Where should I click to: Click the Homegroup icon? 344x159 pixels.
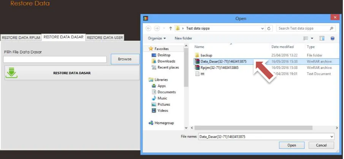(151, 123)
